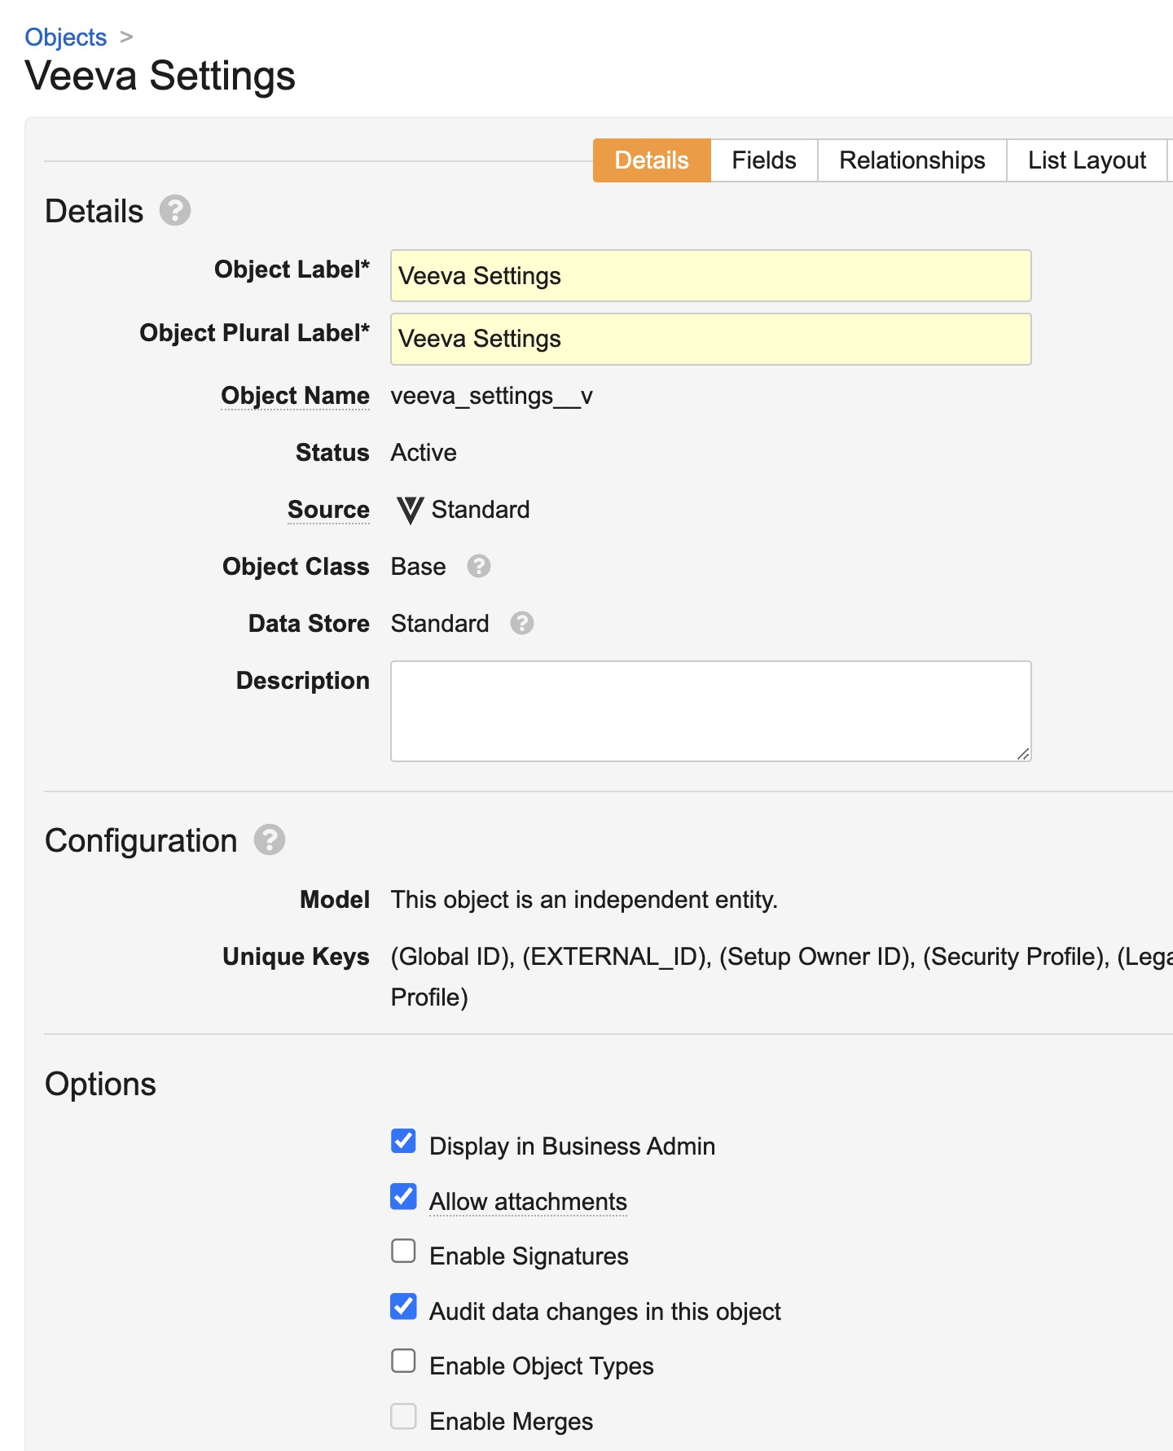1173x1451 pixels.
Task: Toggle the Allow attachments checkbox
Action: 404,1197
